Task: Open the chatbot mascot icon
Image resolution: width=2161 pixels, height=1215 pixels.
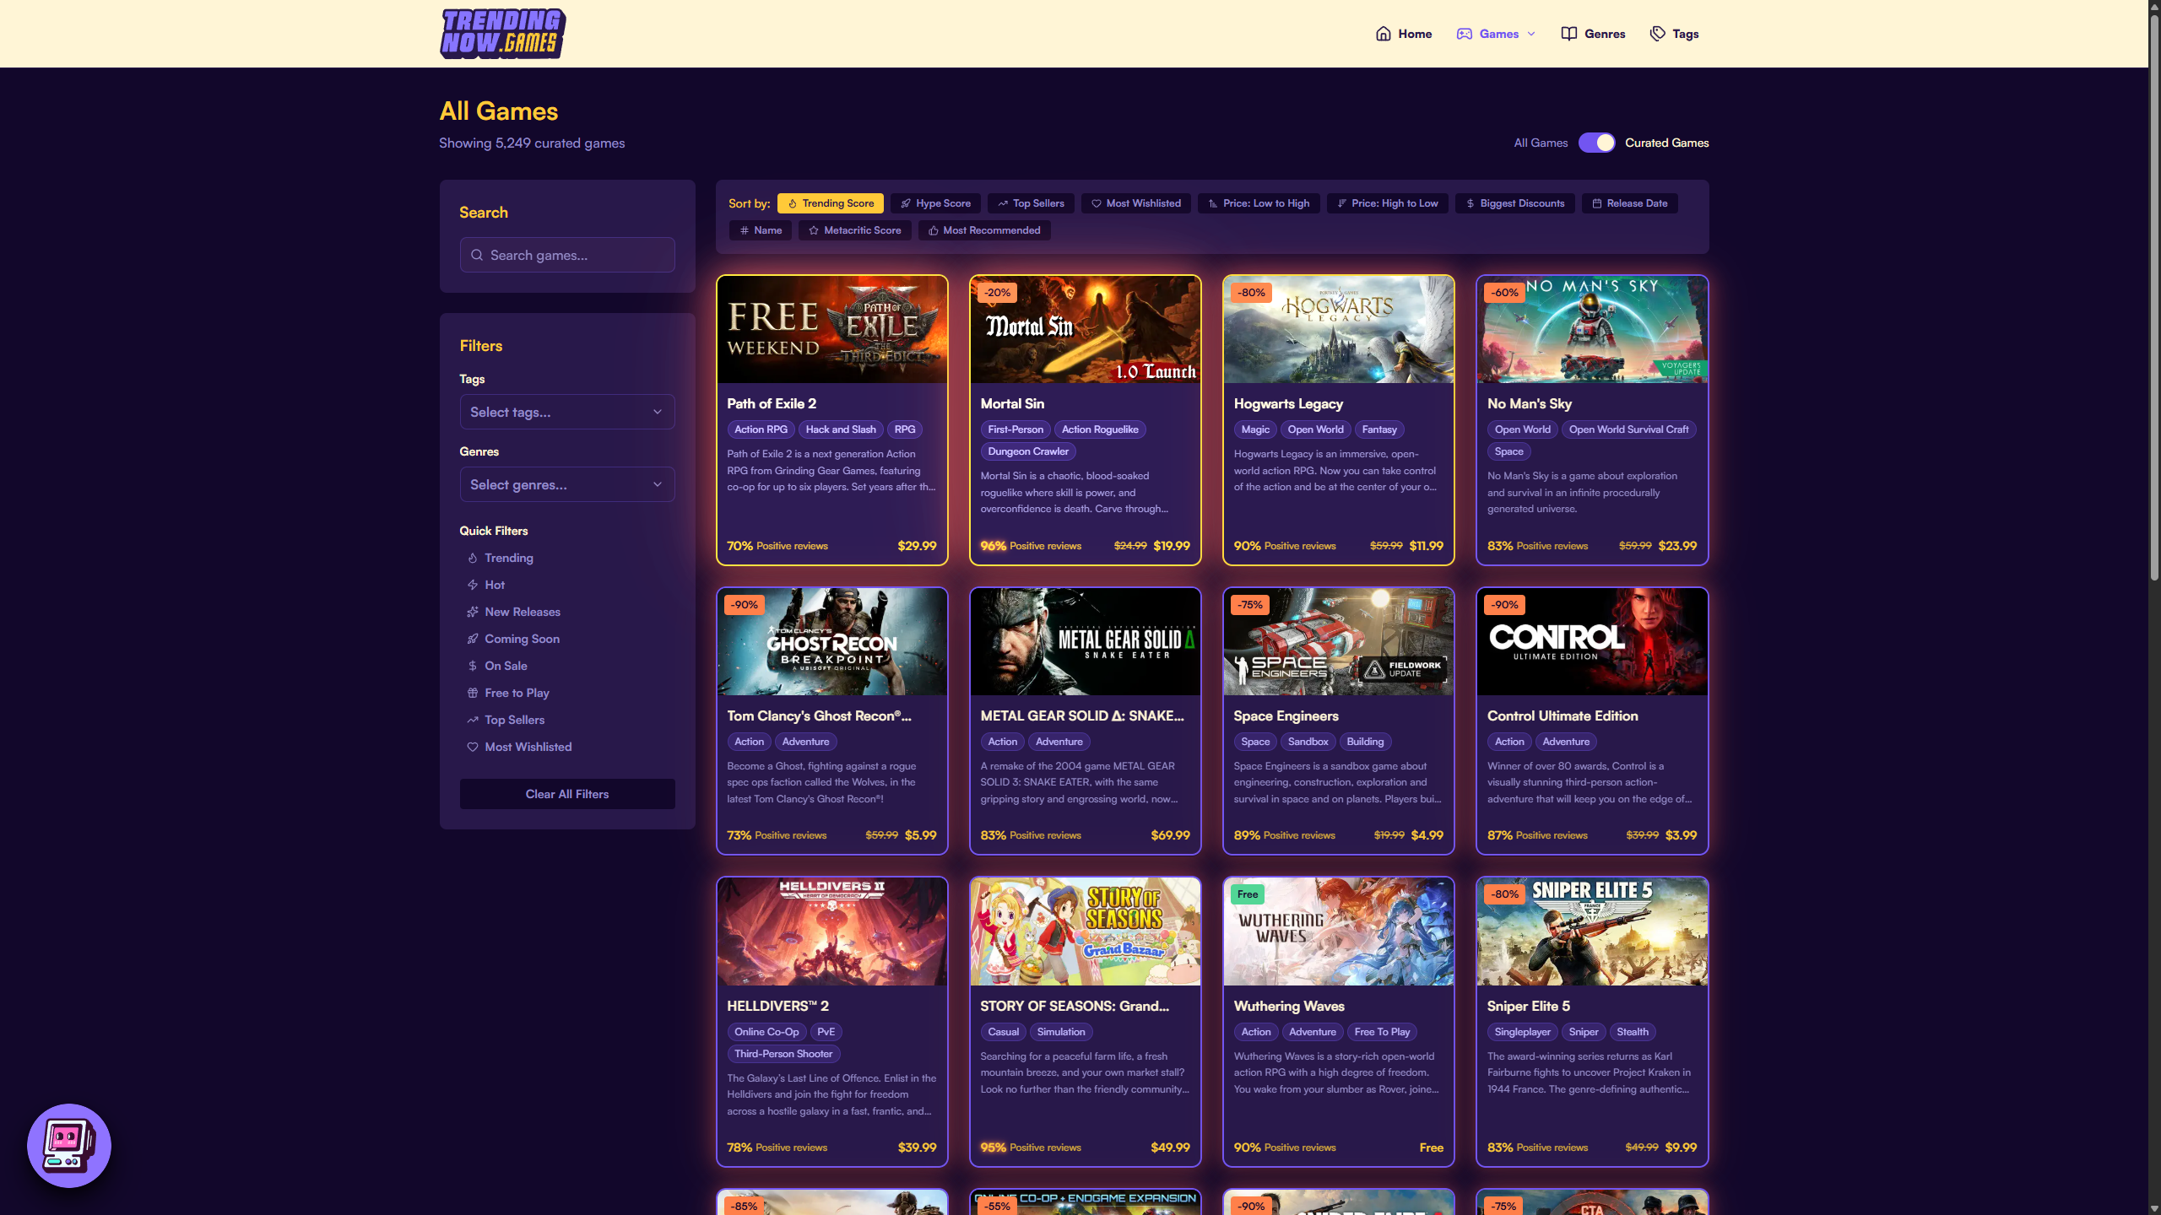Action: (69, 1146)
